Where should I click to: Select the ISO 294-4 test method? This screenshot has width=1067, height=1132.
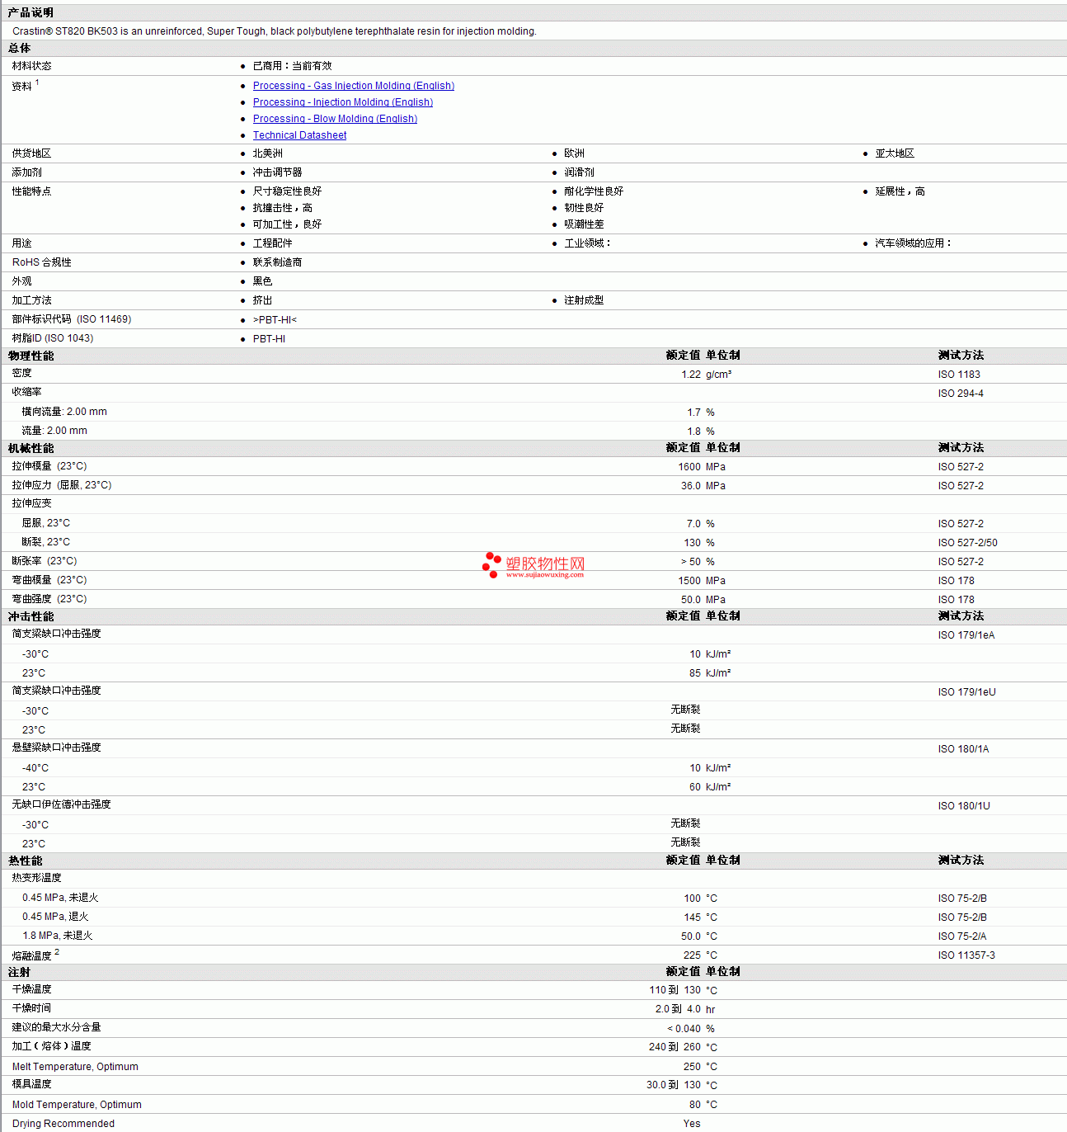961,394
